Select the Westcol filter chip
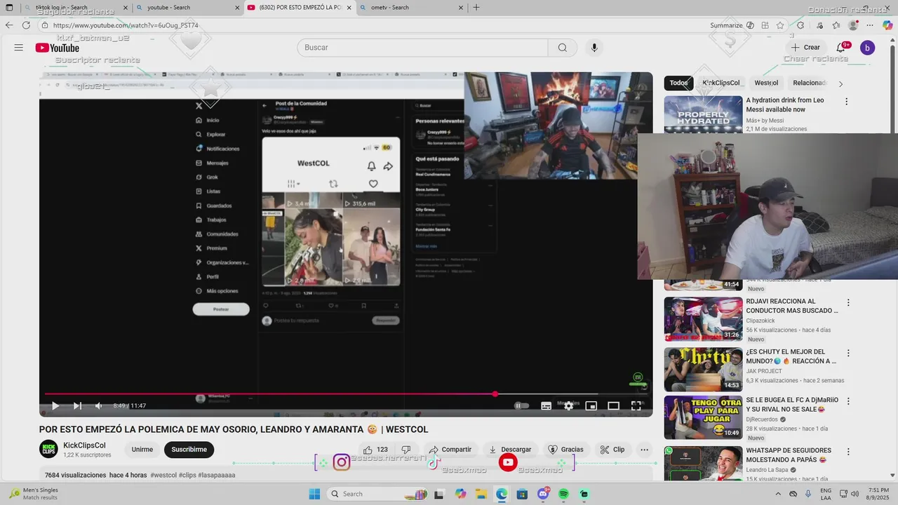The width and height of the screenshot is (898, 505). click(766, 83)
